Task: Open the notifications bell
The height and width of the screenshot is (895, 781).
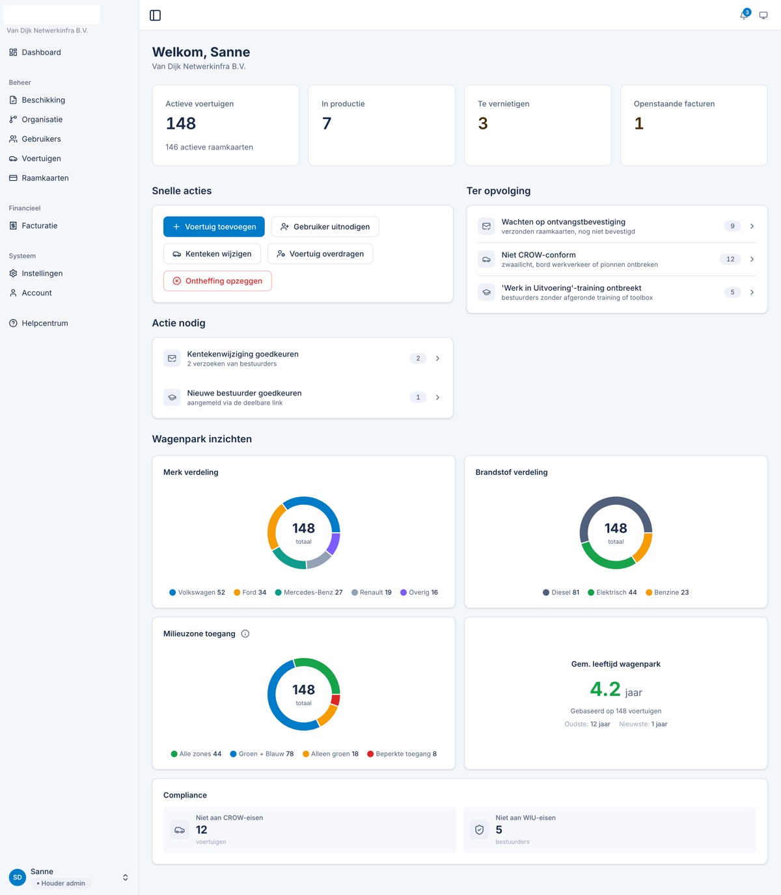Action: click(745, 15)
